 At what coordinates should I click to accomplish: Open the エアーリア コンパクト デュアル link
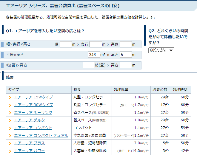(41, 135)
